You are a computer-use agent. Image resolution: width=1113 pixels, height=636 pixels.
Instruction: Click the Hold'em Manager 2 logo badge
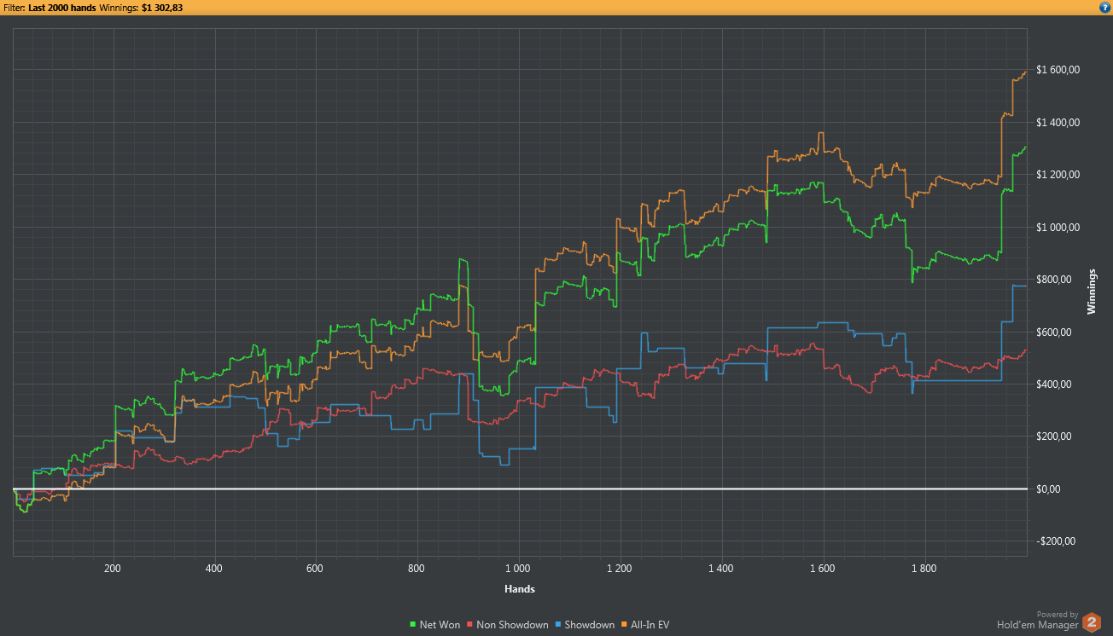(1091, 623)
